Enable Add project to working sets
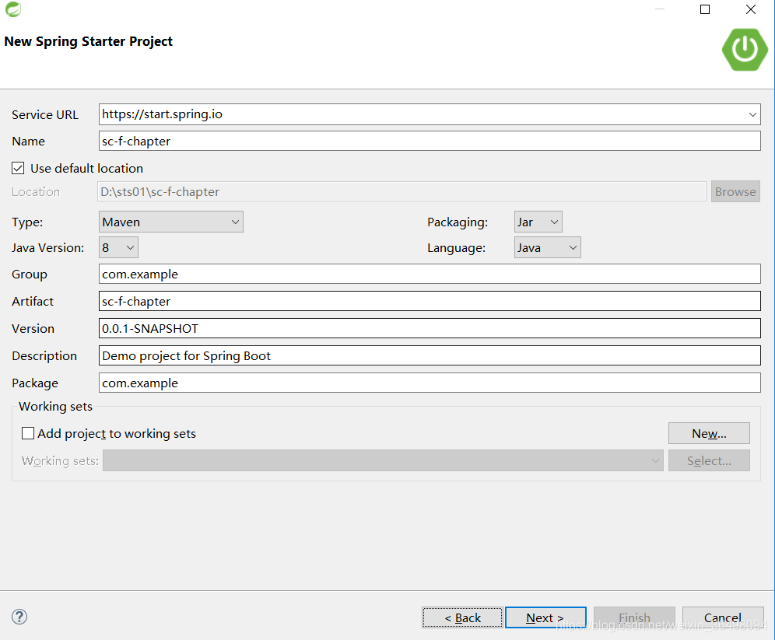 28,434
